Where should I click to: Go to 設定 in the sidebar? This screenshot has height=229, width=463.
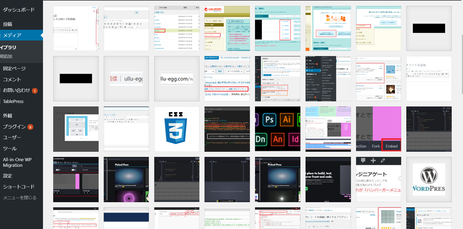coord(8,176)
